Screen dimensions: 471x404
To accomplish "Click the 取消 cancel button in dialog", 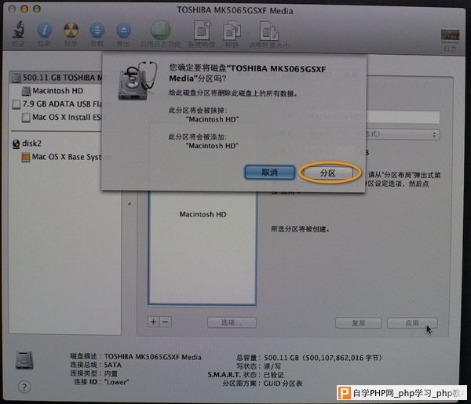I will (269, 173).
